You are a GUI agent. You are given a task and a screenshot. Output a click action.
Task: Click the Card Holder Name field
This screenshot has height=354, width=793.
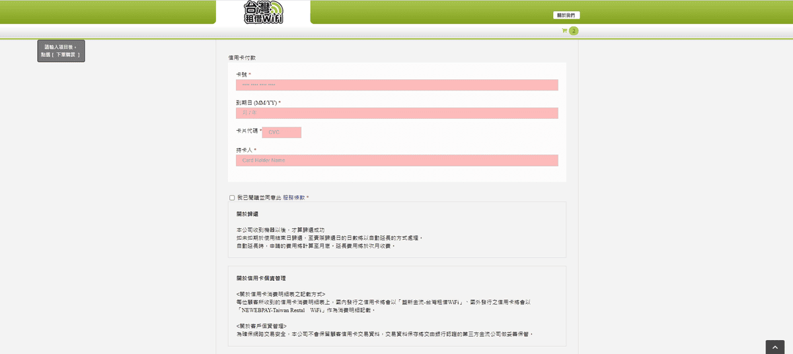(x=397, y=160)
